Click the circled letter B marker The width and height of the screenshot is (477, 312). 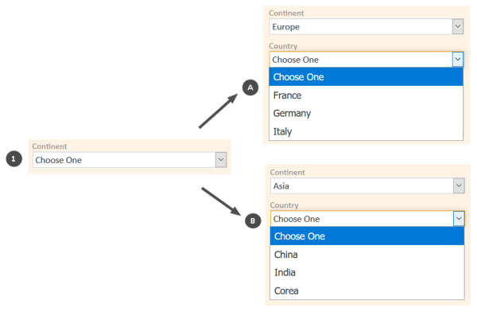[253, 220]
